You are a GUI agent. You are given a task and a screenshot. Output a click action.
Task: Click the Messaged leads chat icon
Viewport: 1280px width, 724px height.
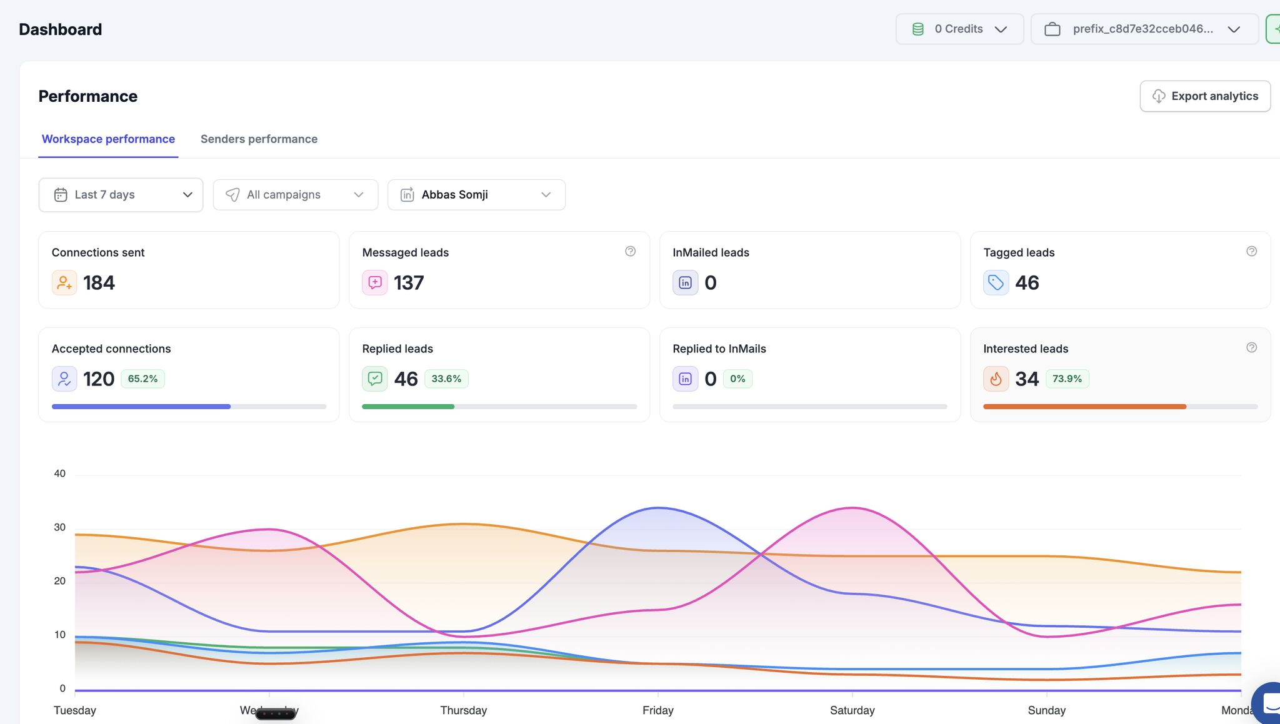point(375,282)
